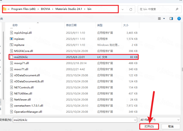Click the view layout list icon
The width and height of the screenshot is (183, 131).
point(159,19)
